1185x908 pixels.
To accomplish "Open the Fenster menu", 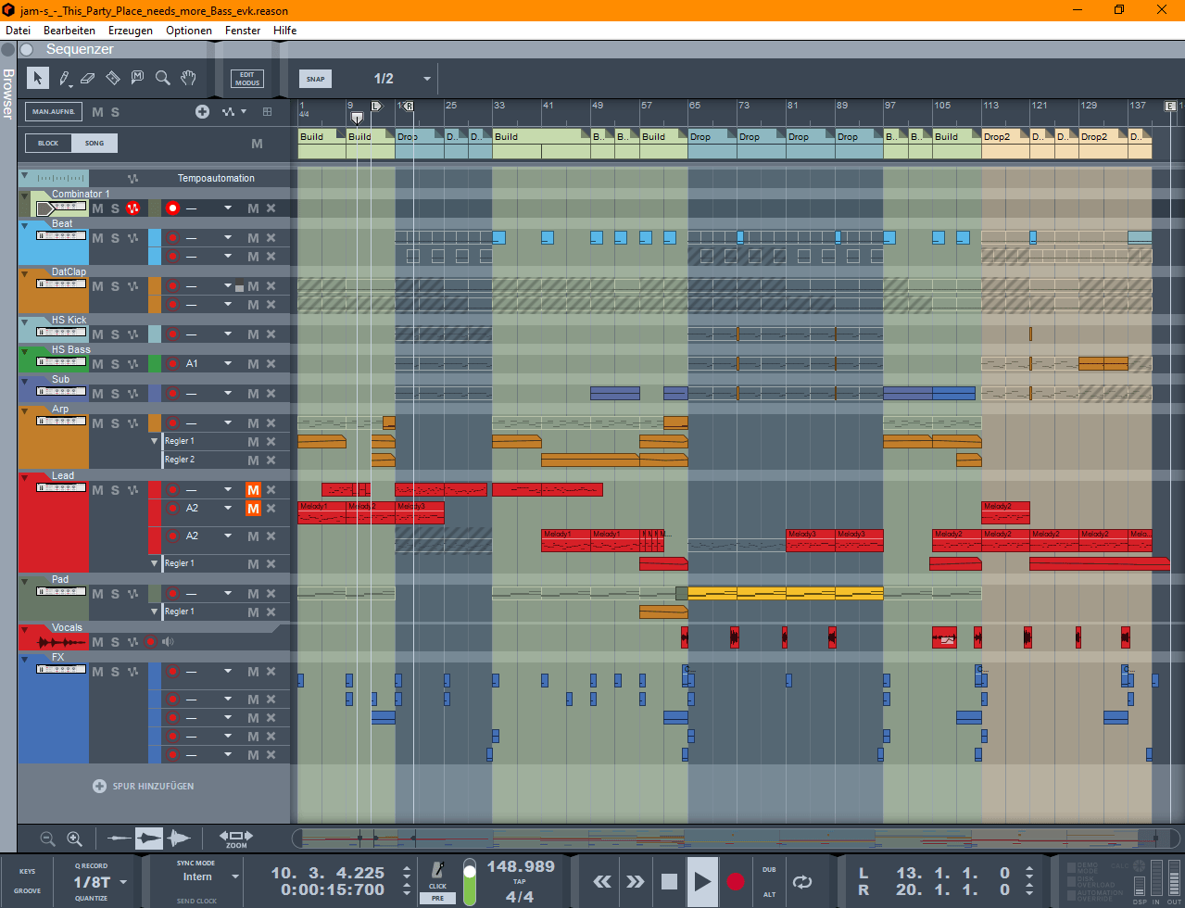I will pos(243,31).
